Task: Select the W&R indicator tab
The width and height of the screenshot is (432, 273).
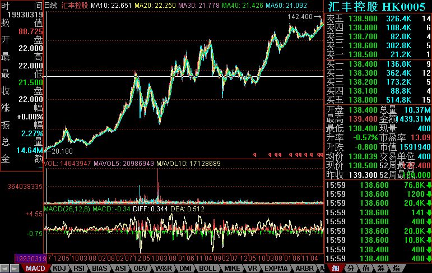Action: click(164, 269)
